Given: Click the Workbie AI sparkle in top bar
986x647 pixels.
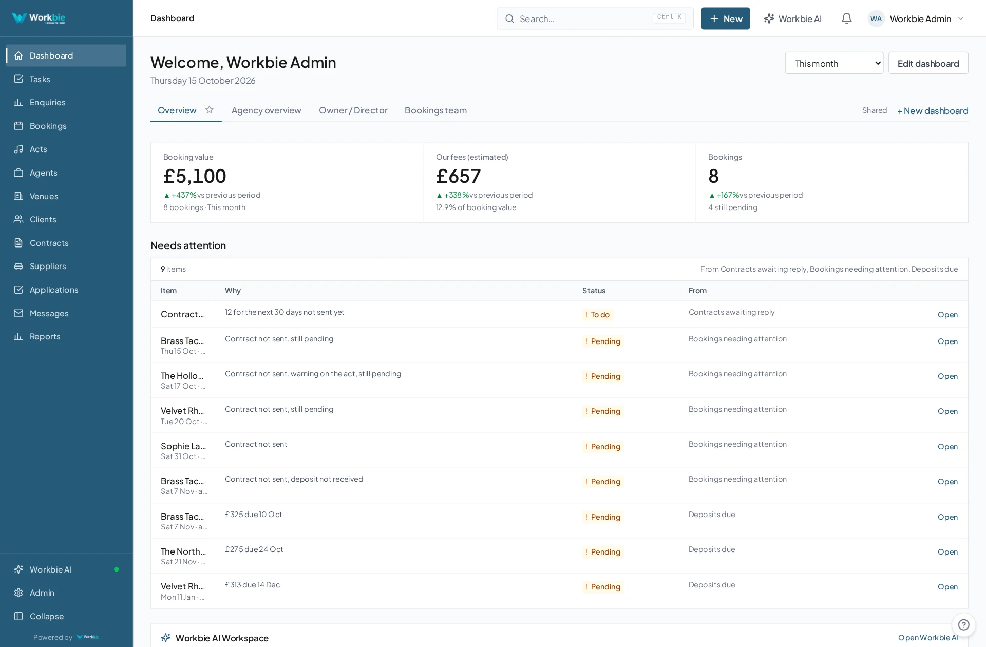Looking at the screenshot, I should (769, 18).
